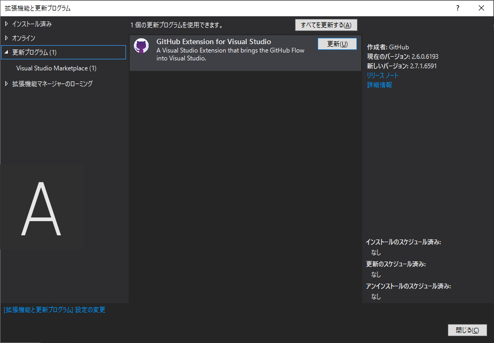Select インストール済み category
The height and width of the screenshot is (343, 494).
pos(32,24)
